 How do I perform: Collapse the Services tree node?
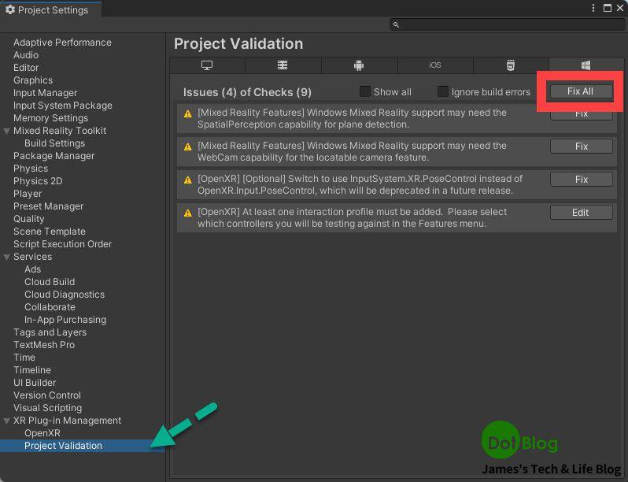coord(7,257)
